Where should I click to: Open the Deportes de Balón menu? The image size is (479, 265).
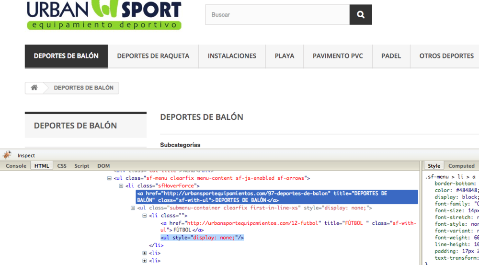point(66,56)
